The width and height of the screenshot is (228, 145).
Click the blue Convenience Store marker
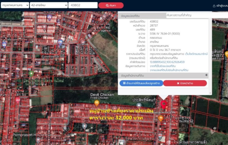(x=60, y=42)
